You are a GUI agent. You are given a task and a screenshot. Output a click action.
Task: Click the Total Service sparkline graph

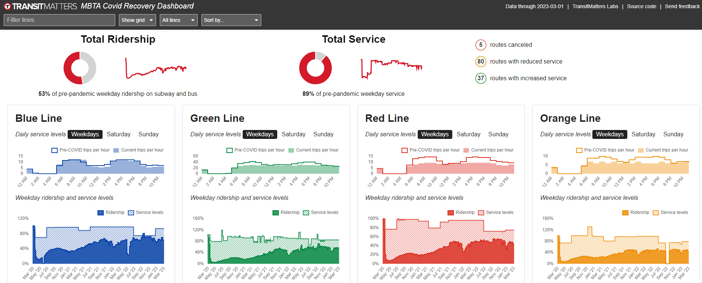tap(391, 68)
